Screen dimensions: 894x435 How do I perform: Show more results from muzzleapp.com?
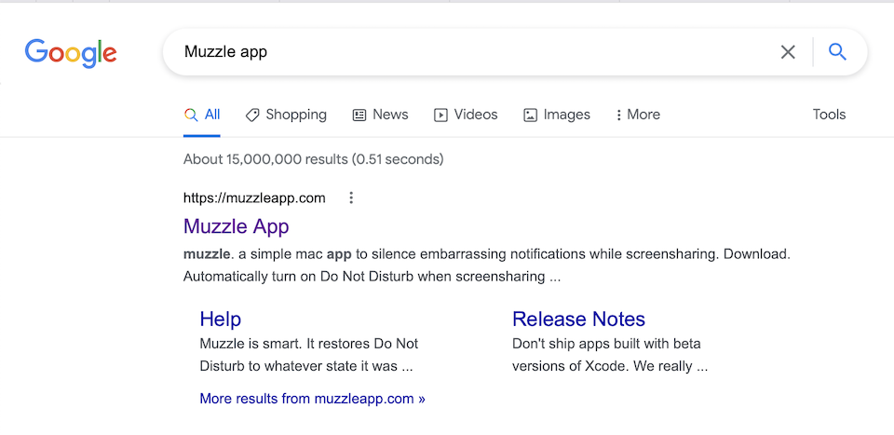tap(312, 399)
